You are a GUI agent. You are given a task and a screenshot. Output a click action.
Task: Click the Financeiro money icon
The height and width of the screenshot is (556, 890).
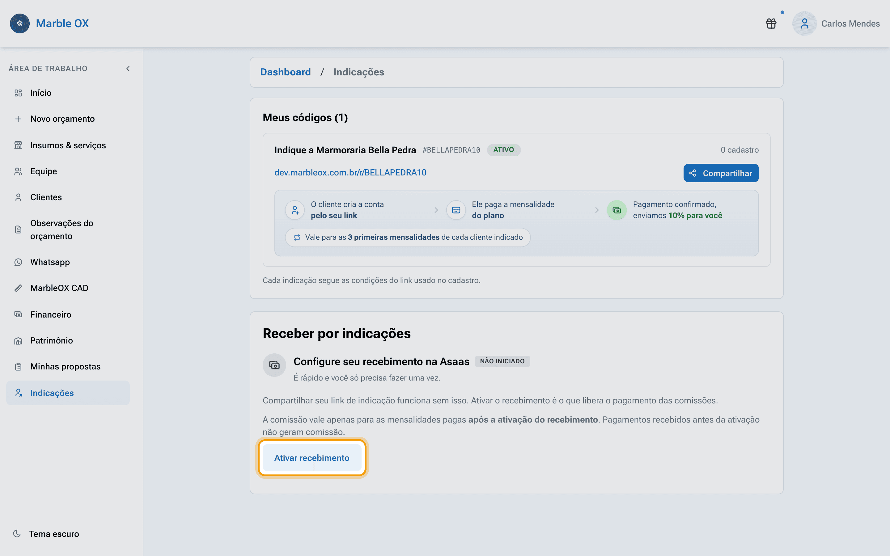tap(18, 314)
